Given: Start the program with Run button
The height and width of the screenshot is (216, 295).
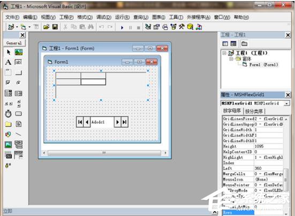Looking at the screenshot, I should point(122,28).
